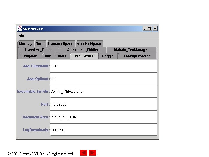Go to previous slide with red left arrow
The height and width of the screenshot is (157, 209).
(x=84, y=153)
